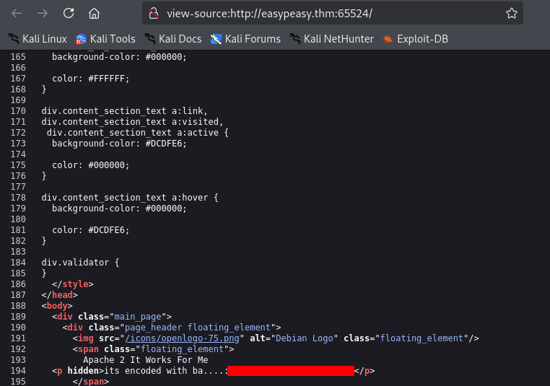
Task: Open the Kali Forums bookmark
Action: (x=245, y=39)
